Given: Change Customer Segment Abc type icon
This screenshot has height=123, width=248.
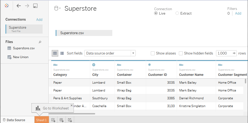Looking at the screenshot, I should [x=220, y=65].
